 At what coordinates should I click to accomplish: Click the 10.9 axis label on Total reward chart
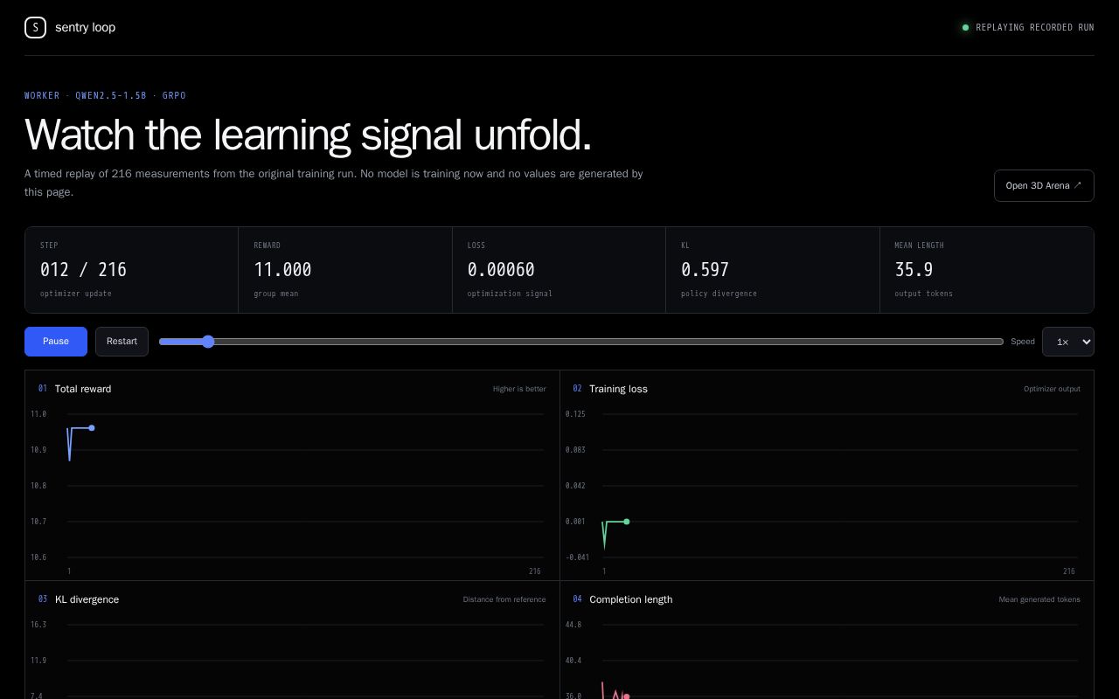coord(38,450)
